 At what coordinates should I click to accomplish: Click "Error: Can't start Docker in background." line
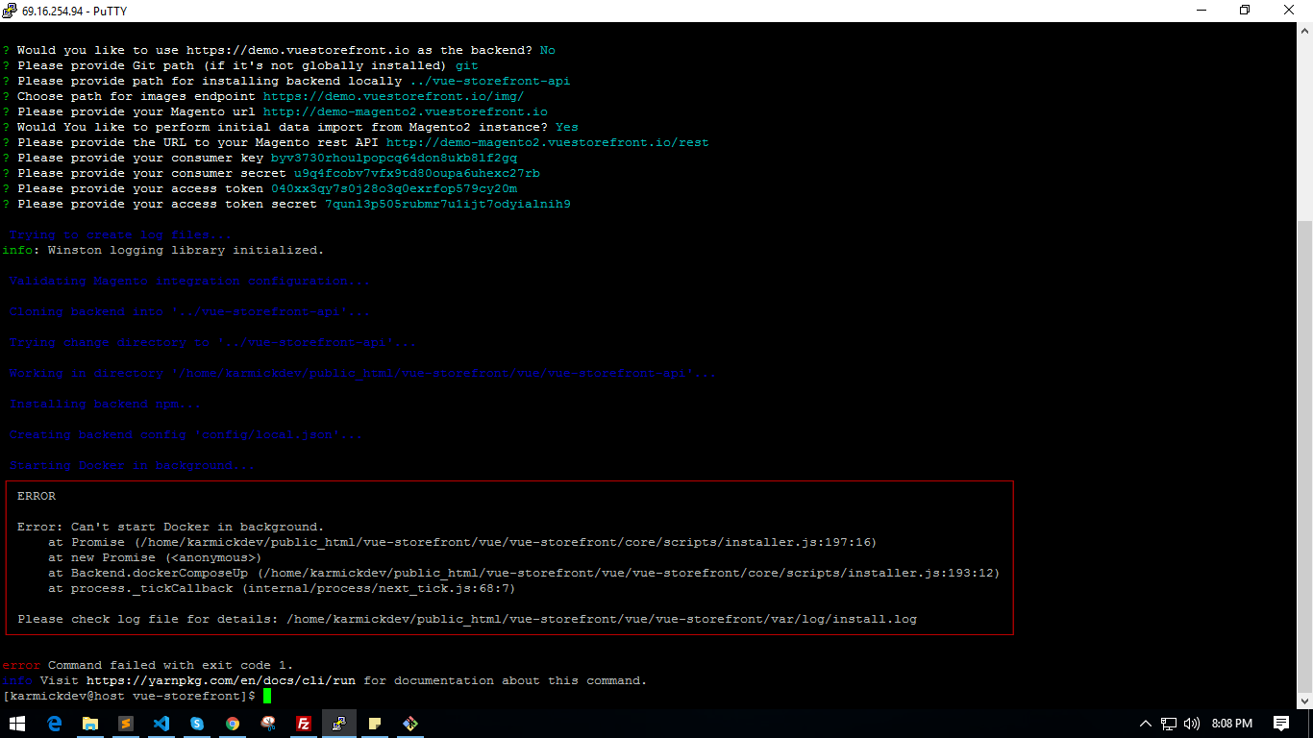tap(171, 527)
